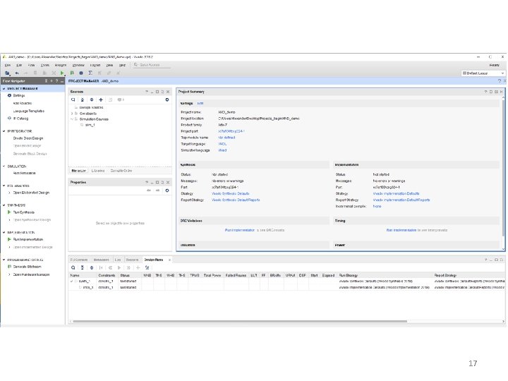
Task: Open the Reports menu
Action: [61, 65]
